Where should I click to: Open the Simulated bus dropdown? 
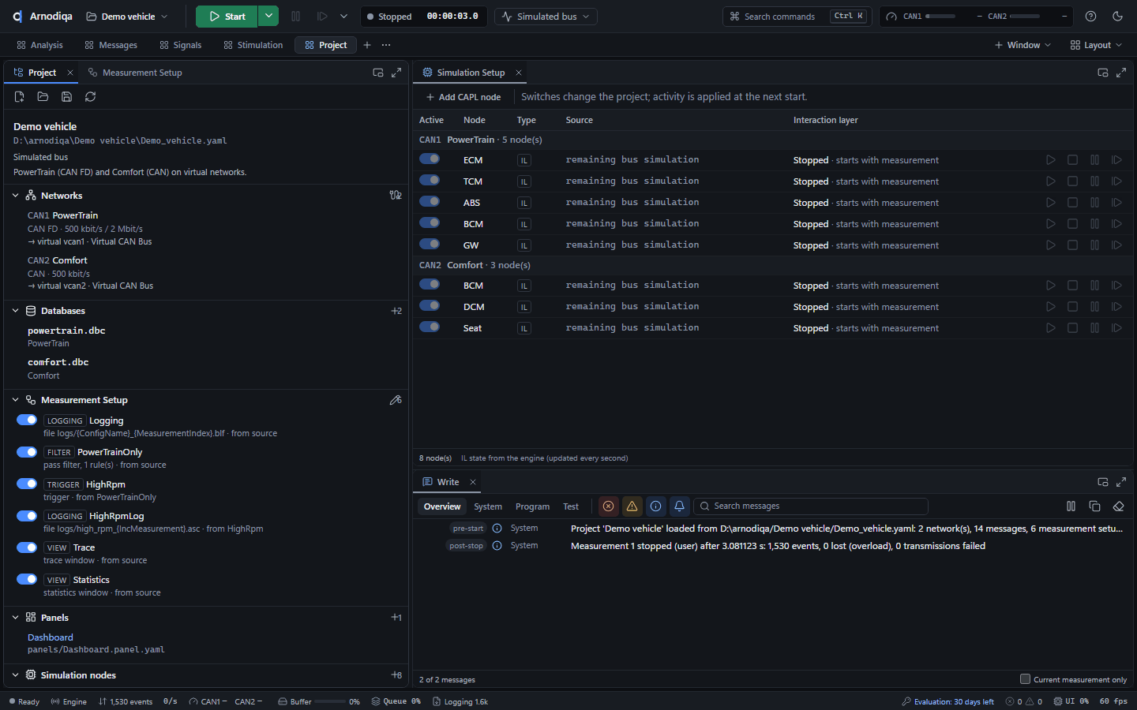click(x=546, y=17)
